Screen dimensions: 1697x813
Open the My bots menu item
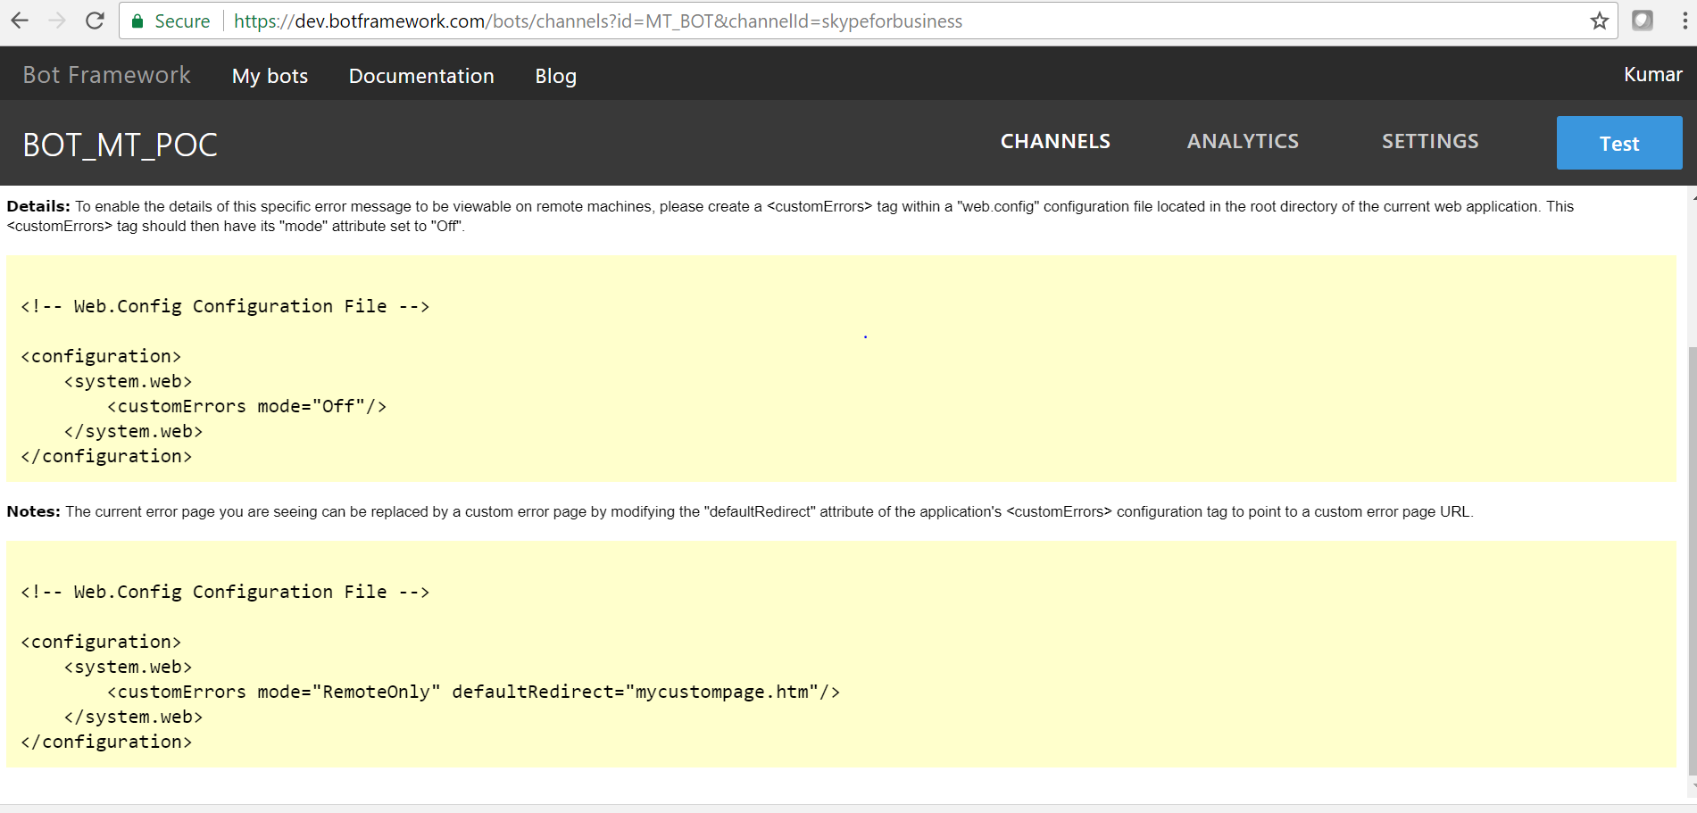point(269,75)
